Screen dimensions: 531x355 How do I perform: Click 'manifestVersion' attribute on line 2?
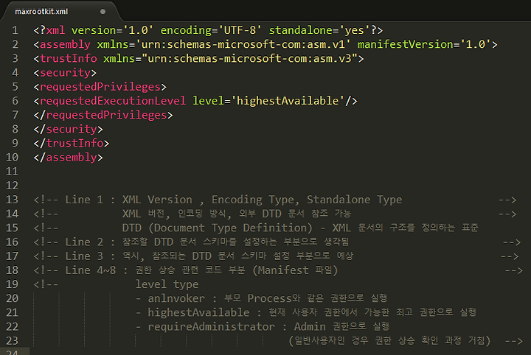coord(406,44)
